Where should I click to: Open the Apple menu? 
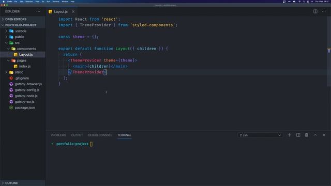click(x=4, y=2)
